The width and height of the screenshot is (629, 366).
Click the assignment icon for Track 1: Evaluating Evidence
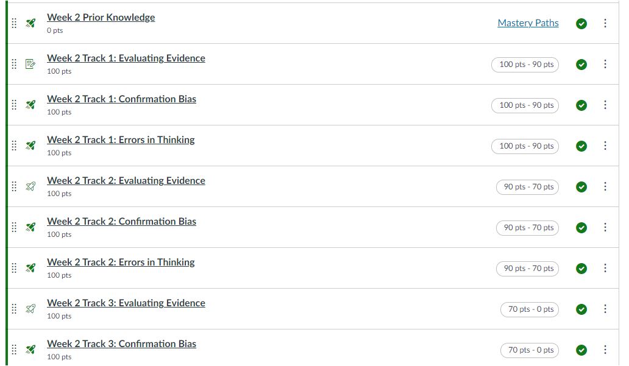click(x=30, y=63)
